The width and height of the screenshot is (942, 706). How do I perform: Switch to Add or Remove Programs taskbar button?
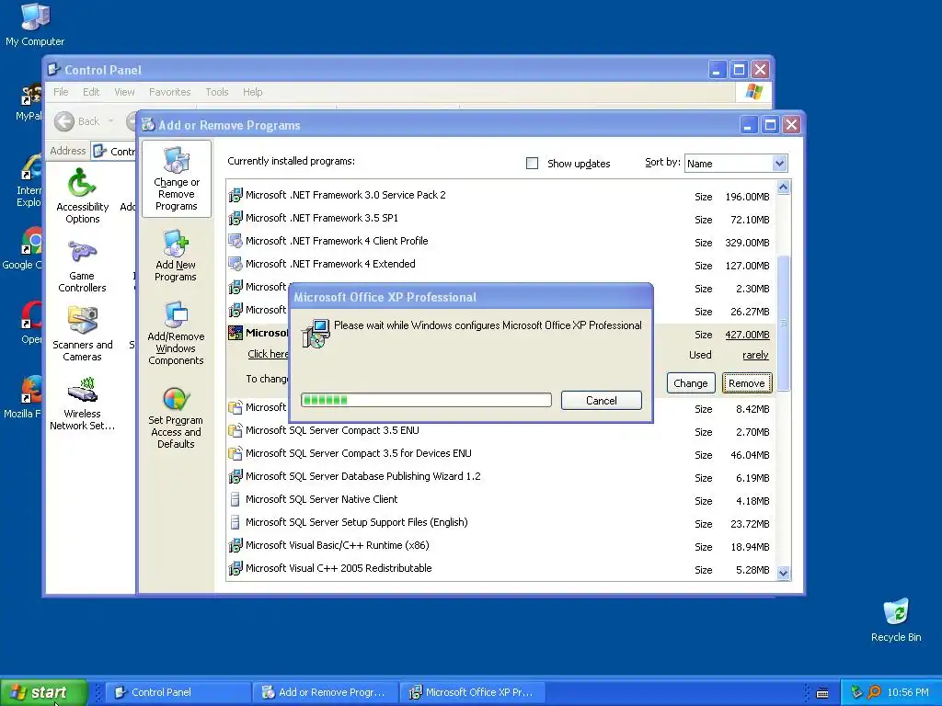(325, 692)
